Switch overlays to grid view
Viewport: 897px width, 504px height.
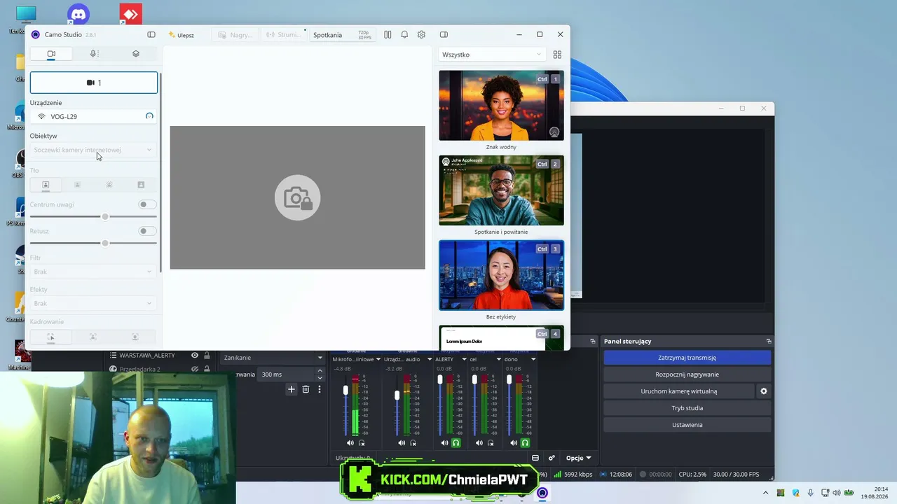[x=557, y=55]
